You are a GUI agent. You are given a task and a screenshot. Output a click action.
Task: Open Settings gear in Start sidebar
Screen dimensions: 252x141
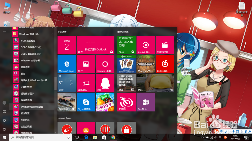4,120
